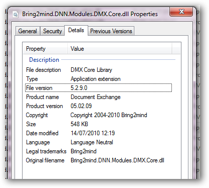Viewport: 209px width, 188px height.
Task: Click the dialog title text
Action: click(x=90, y=14)
